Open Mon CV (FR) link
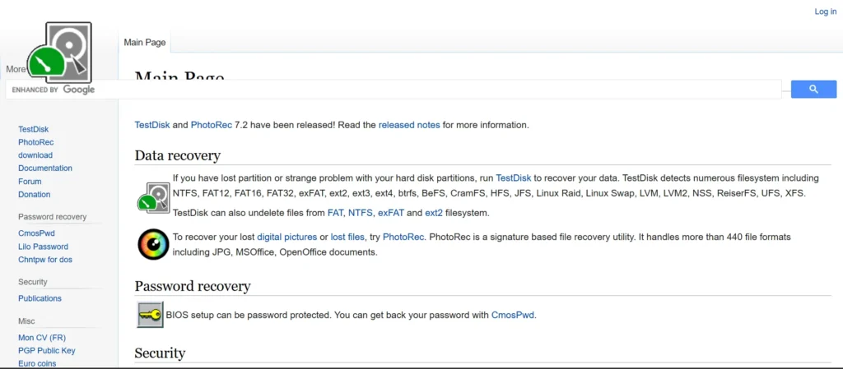The height and width of the screenshot is (369, 843). [x=42, y=338]
